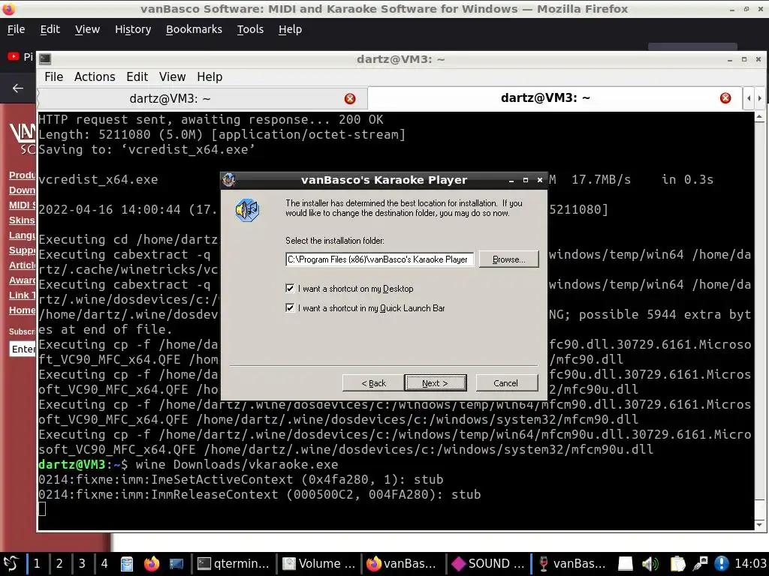769x576 pixels.
Task: Open the Firefox Edit menu
Action: coord(50,29)
